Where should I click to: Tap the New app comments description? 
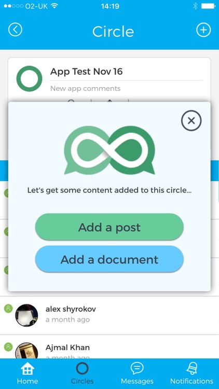point(86,89)
